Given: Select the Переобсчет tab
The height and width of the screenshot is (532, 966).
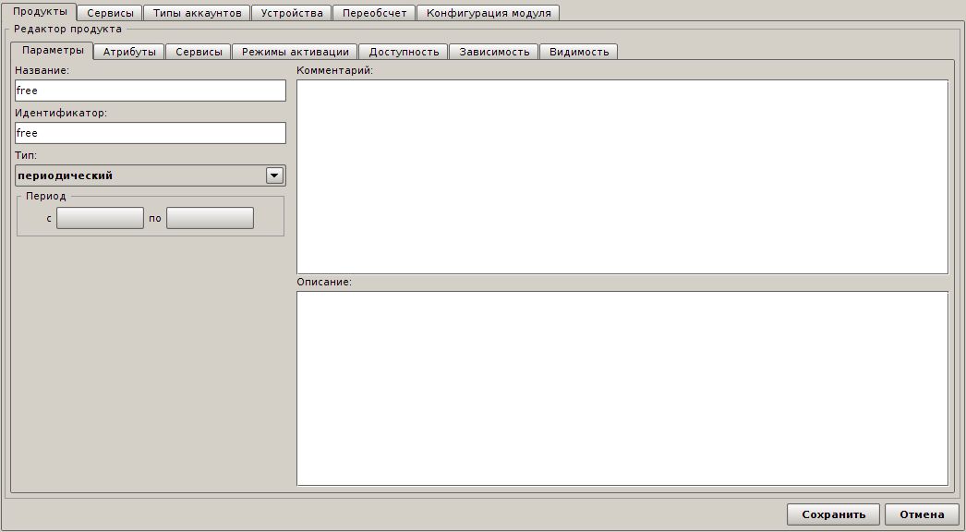Looking at the screenshot, I should point(373,13).
